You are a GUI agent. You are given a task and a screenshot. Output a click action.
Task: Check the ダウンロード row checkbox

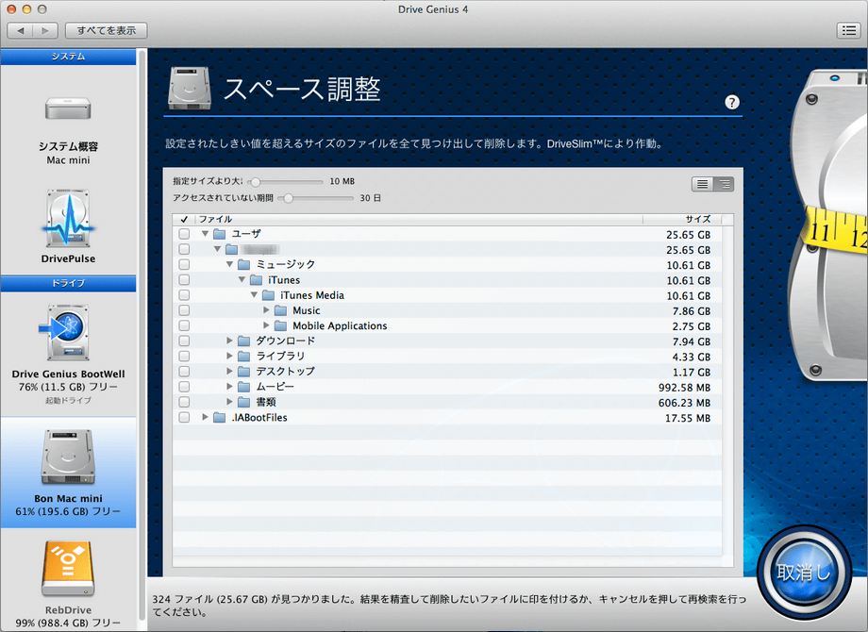tap(184, 341)
